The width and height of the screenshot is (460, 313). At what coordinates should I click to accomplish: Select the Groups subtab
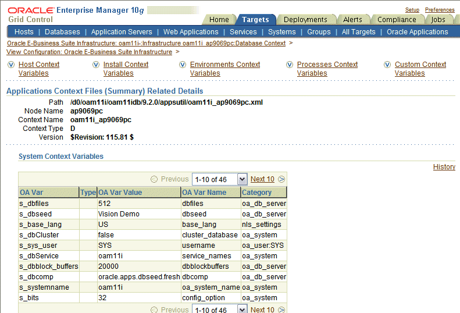point(319,32)
